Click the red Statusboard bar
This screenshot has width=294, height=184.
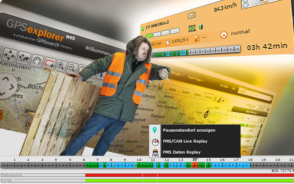pyautogui.click(x=189, y=175)
